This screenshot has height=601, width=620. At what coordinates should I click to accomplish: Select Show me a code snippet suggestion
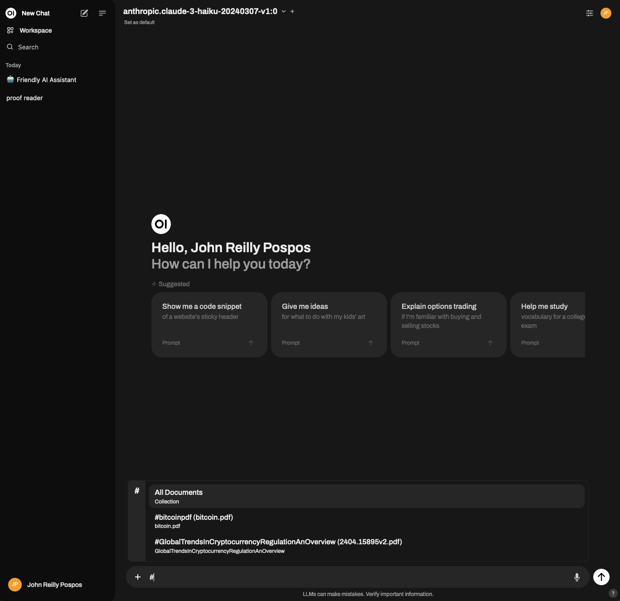209,325
